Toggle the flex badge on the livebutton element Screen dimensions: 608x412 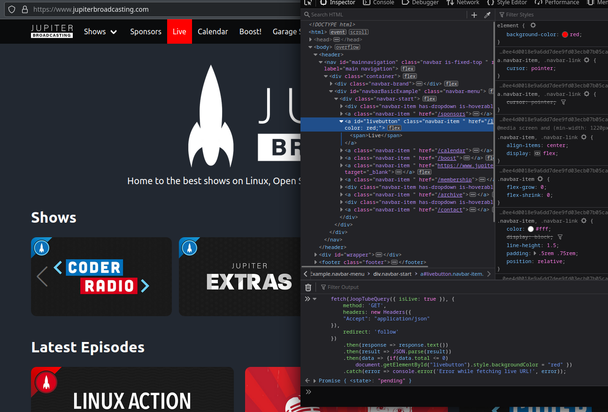[394, 128]
